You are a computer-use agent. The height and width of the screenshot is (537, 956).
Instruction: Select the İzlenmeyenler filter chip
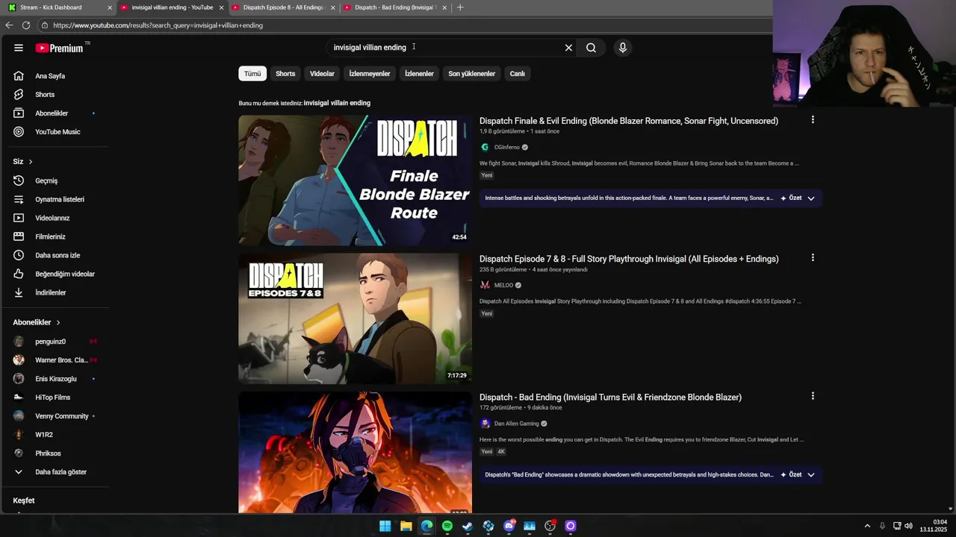point(370,74)
